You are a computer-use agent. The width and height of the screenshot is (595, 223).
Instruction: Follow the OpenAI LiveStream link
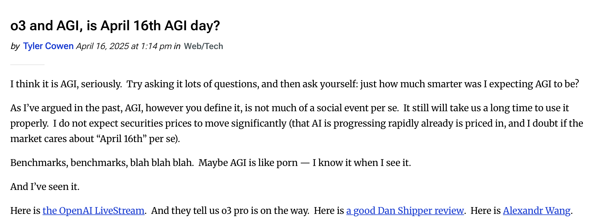93,210
